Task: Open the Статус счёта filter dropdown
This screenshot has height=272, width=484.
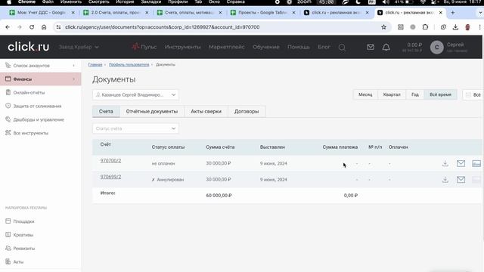Action: (x=135, y=128)
